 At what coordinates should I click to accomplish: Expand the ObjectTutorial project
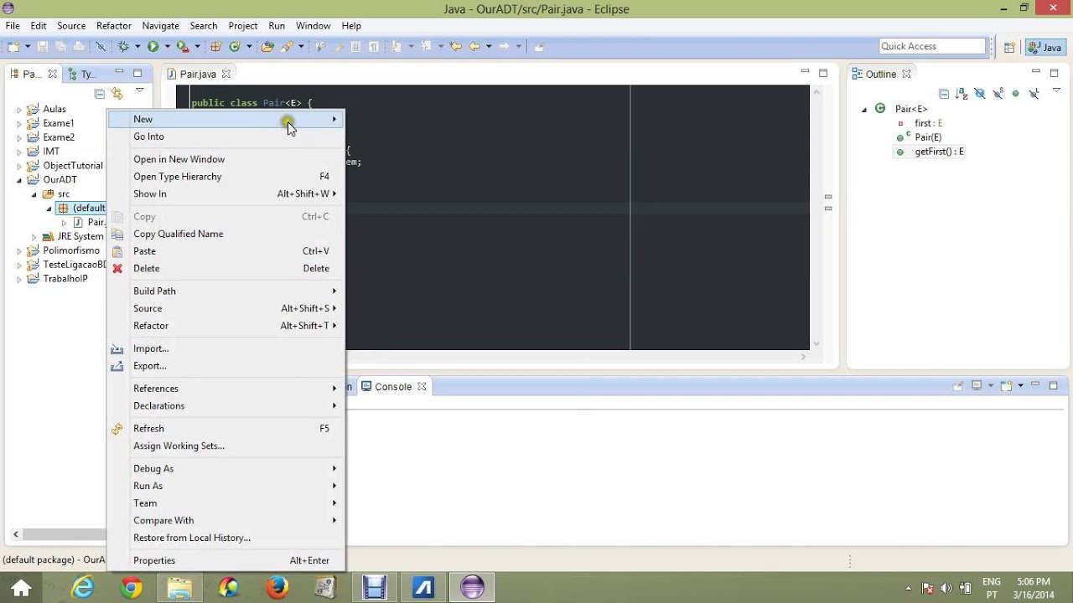click(x=19, y=167)
